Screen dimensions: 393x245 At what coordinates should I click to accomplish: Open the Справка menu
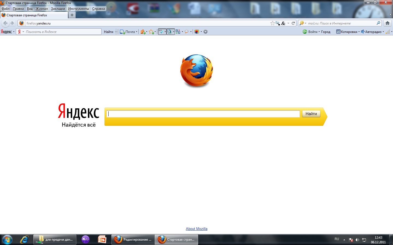(99, 9)
